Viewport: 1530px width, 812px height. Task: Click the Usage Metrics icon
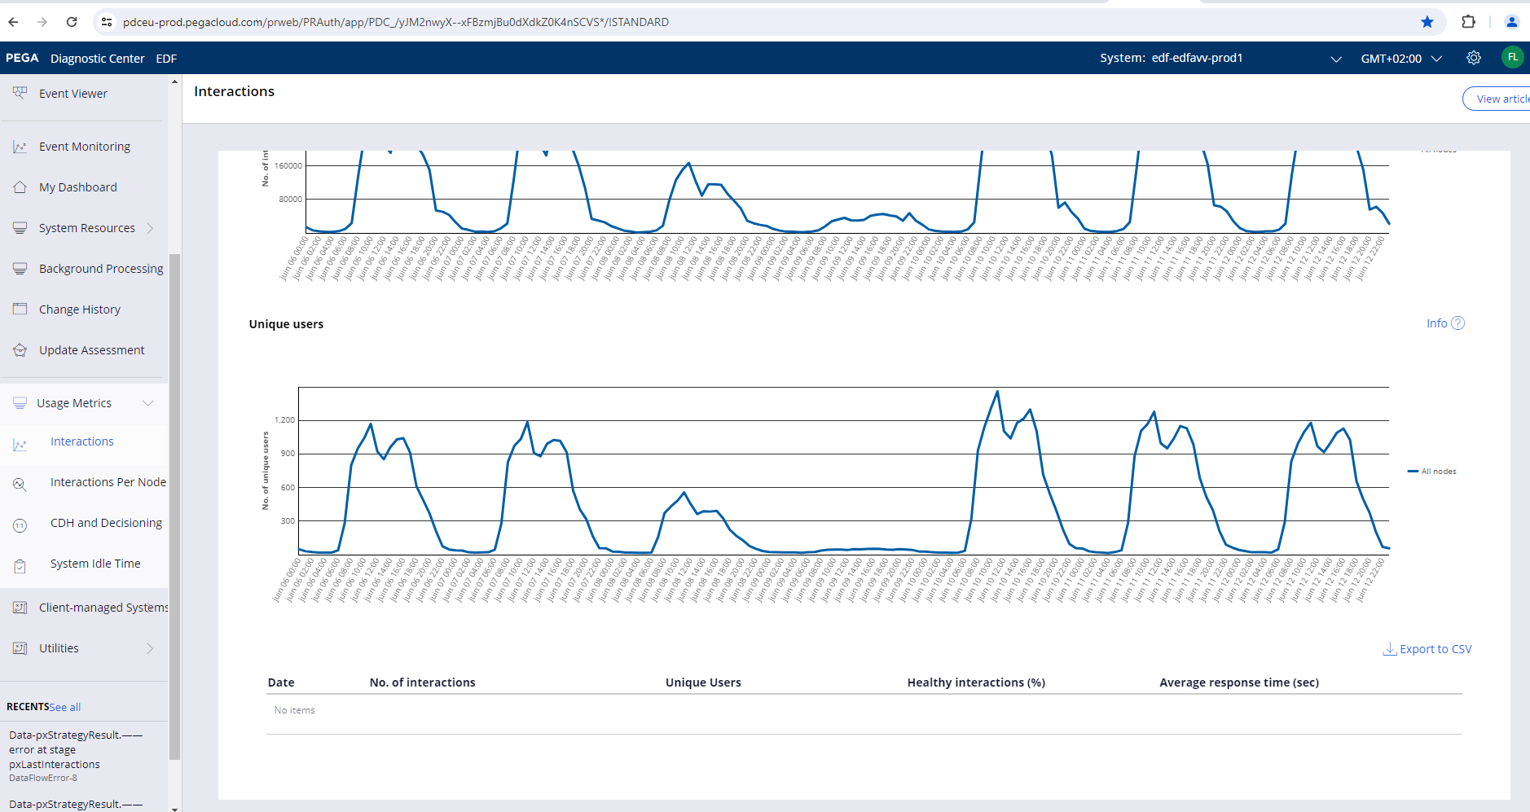(x=20, y=403)
